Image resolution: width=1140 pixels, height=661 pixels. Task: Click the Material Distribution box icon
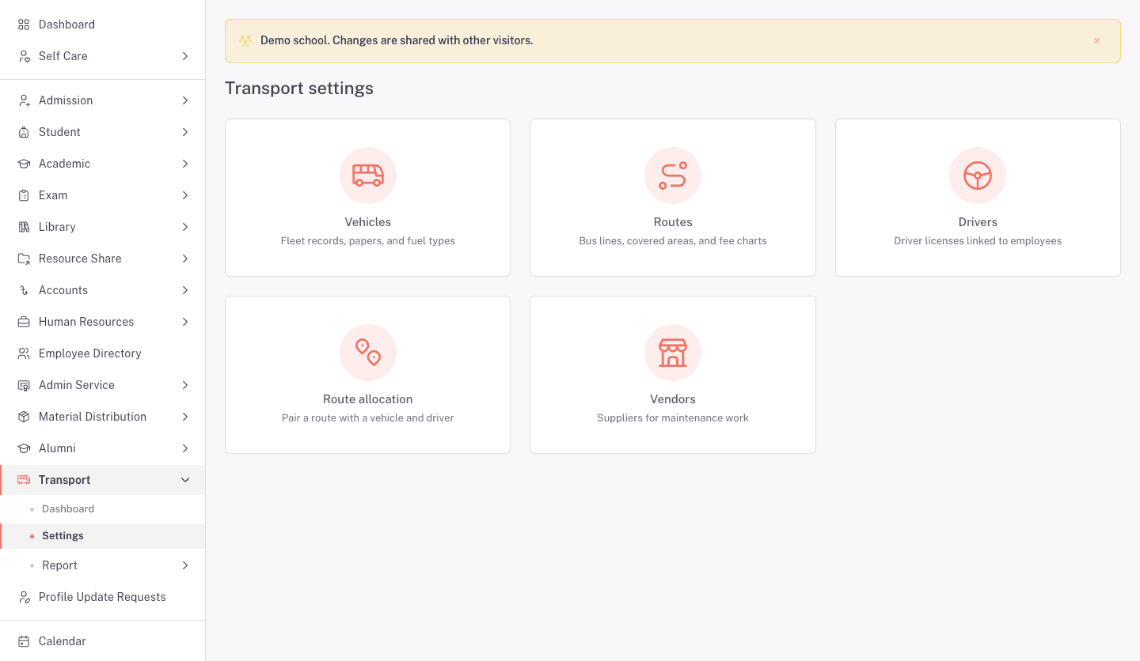pyautogui.click(x=24, y=417)
